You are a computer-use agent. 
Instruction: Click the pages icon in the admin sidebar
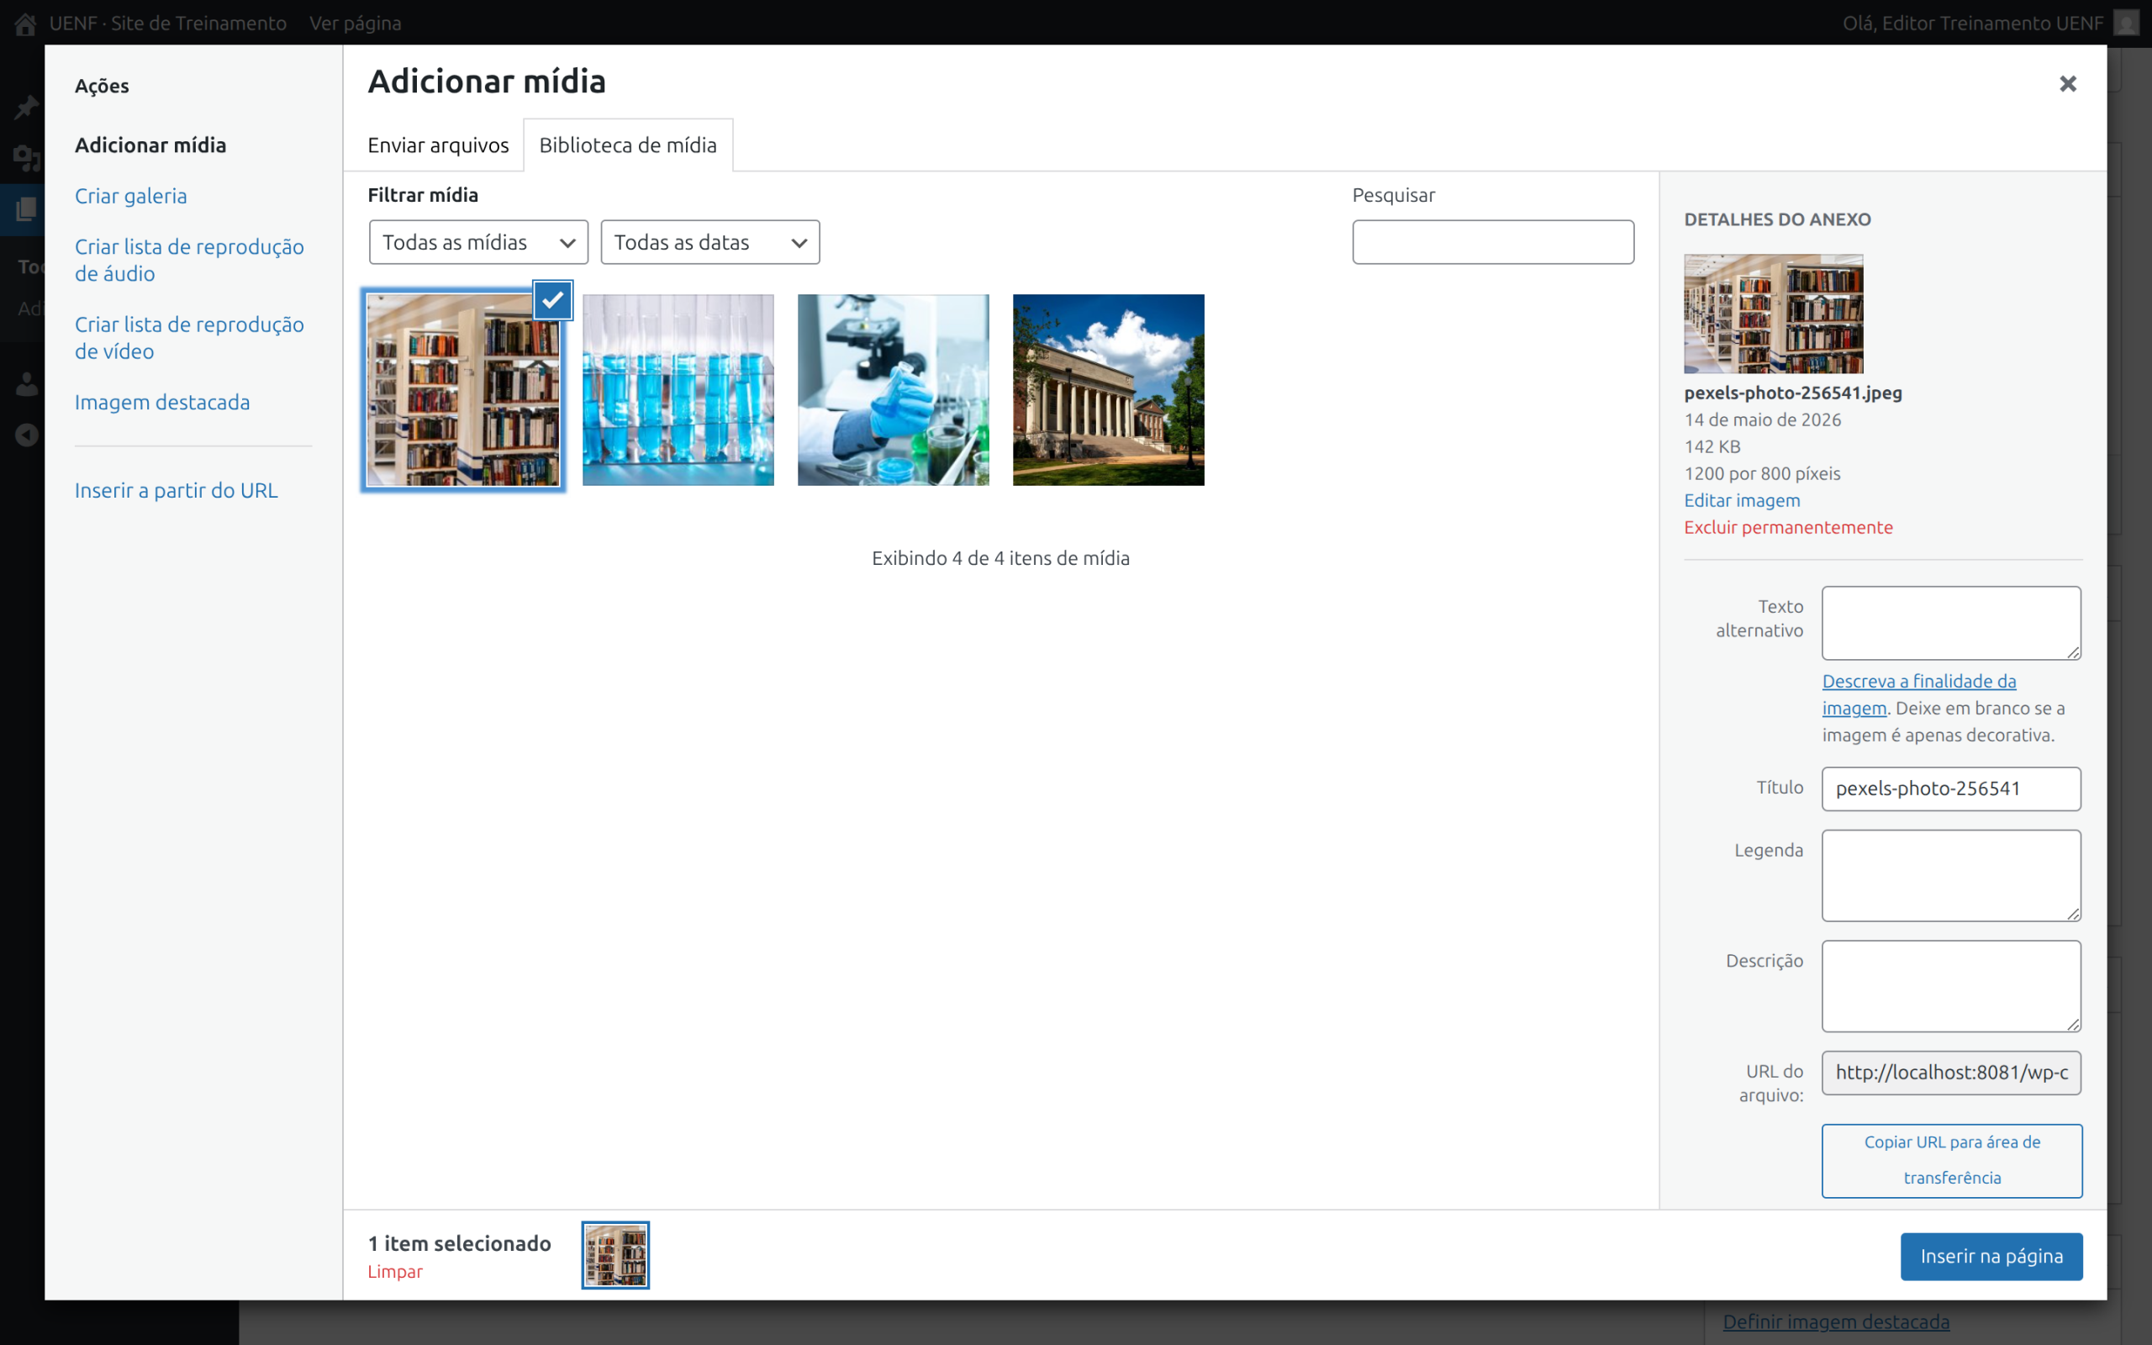point(25,209)
